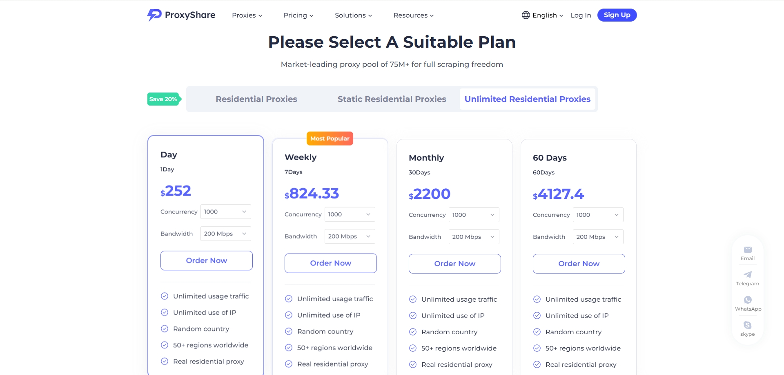Open Concurrency dropdown in 60 Days plan

[x=598, y=215]
